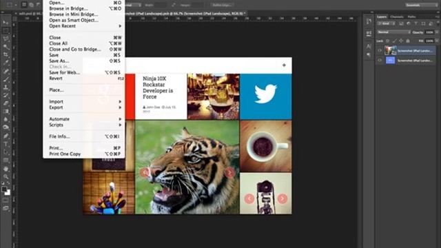The width and height of the screenshot is (441, 248).
Task: Hide the top Screenshot layer eye
Action: pyautogui.click(x=380, y=50)
